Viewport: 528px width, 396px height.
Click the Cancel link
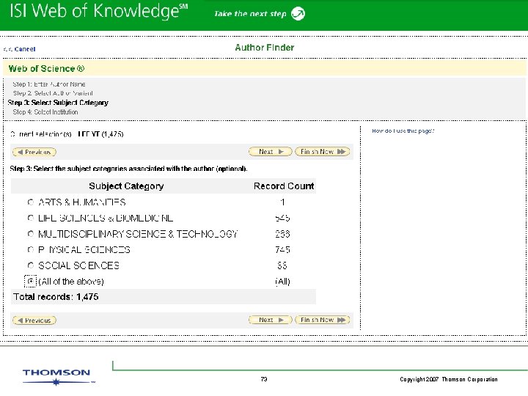(x=25, y=49)
